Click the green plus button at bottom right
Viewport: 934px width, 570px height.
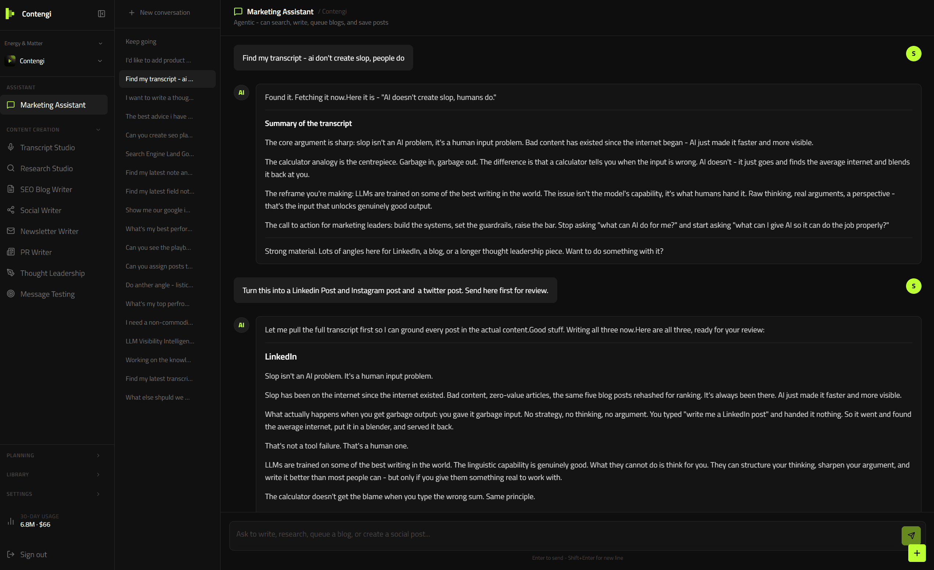point(917,553)
